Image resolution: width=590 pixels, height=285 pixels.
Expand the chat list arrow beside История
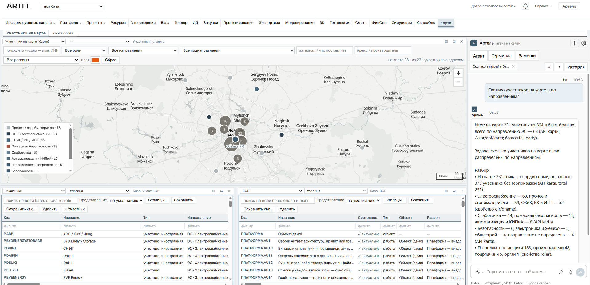pos(559,67)
